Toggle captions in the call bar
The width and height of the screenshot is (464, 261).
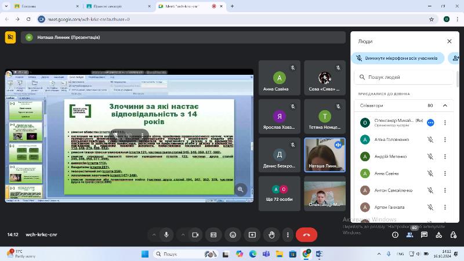pos(214,235)
